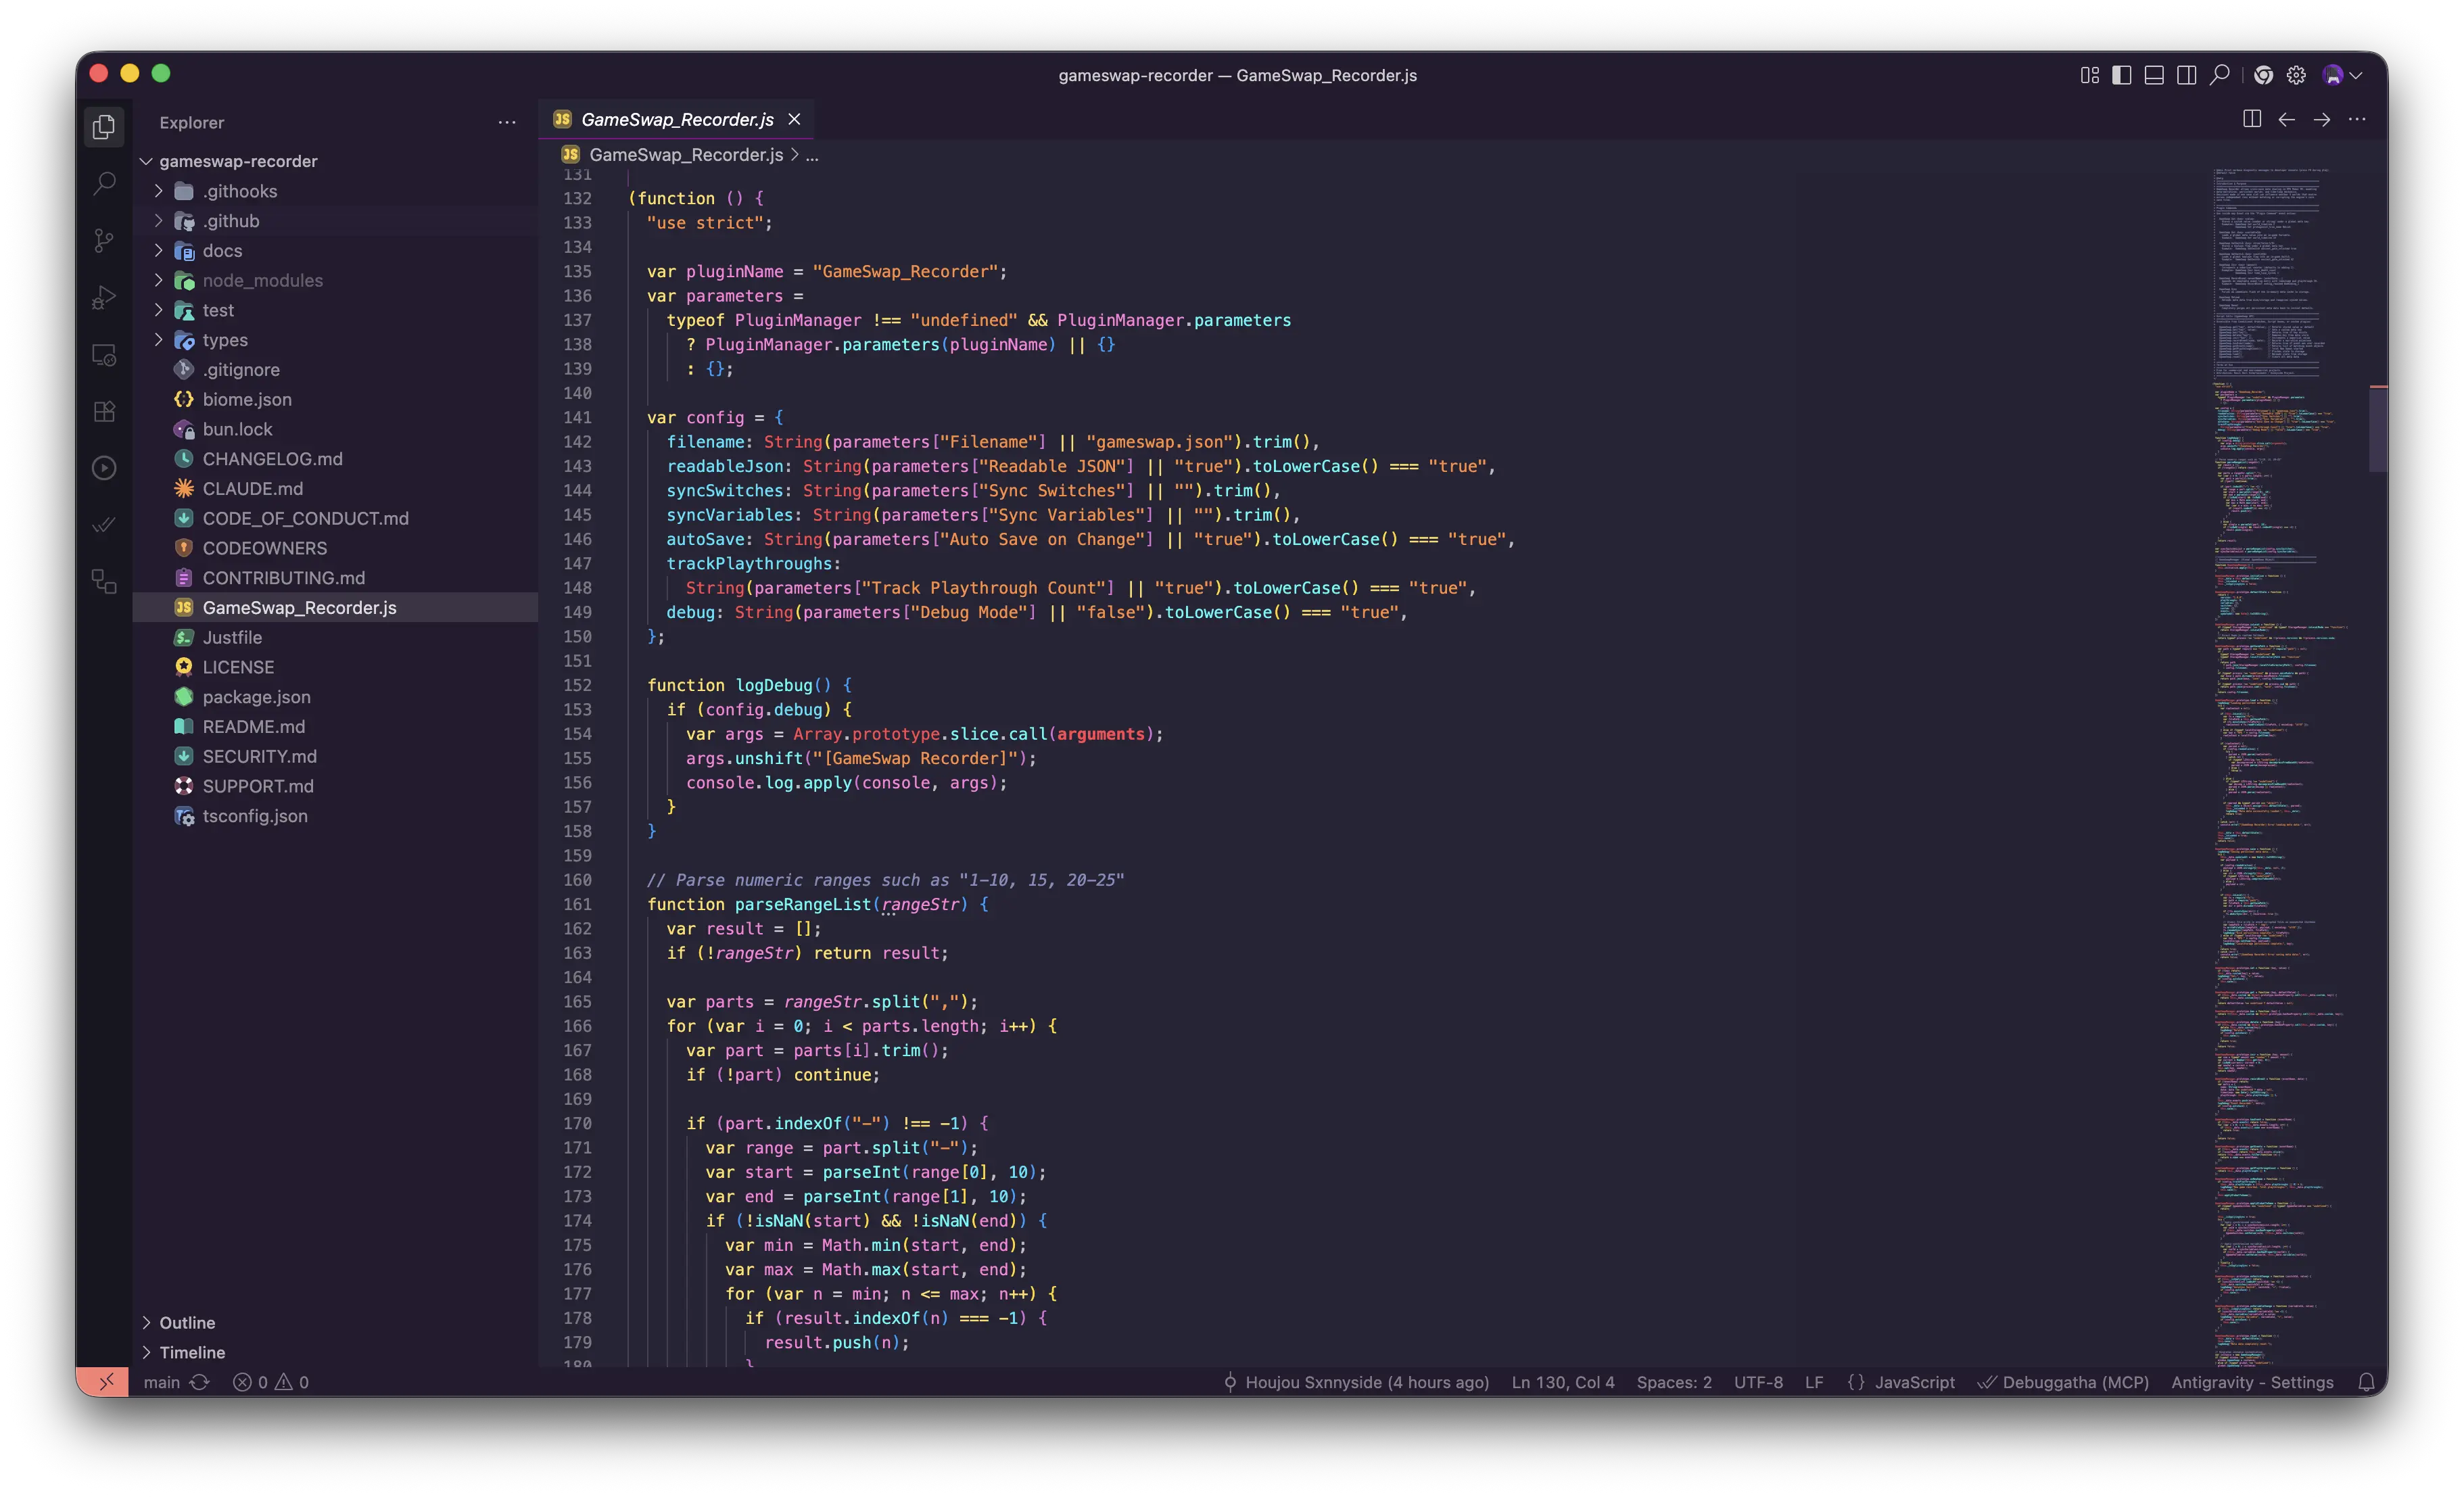Open the settings gear in title bar

(2296, 75)
